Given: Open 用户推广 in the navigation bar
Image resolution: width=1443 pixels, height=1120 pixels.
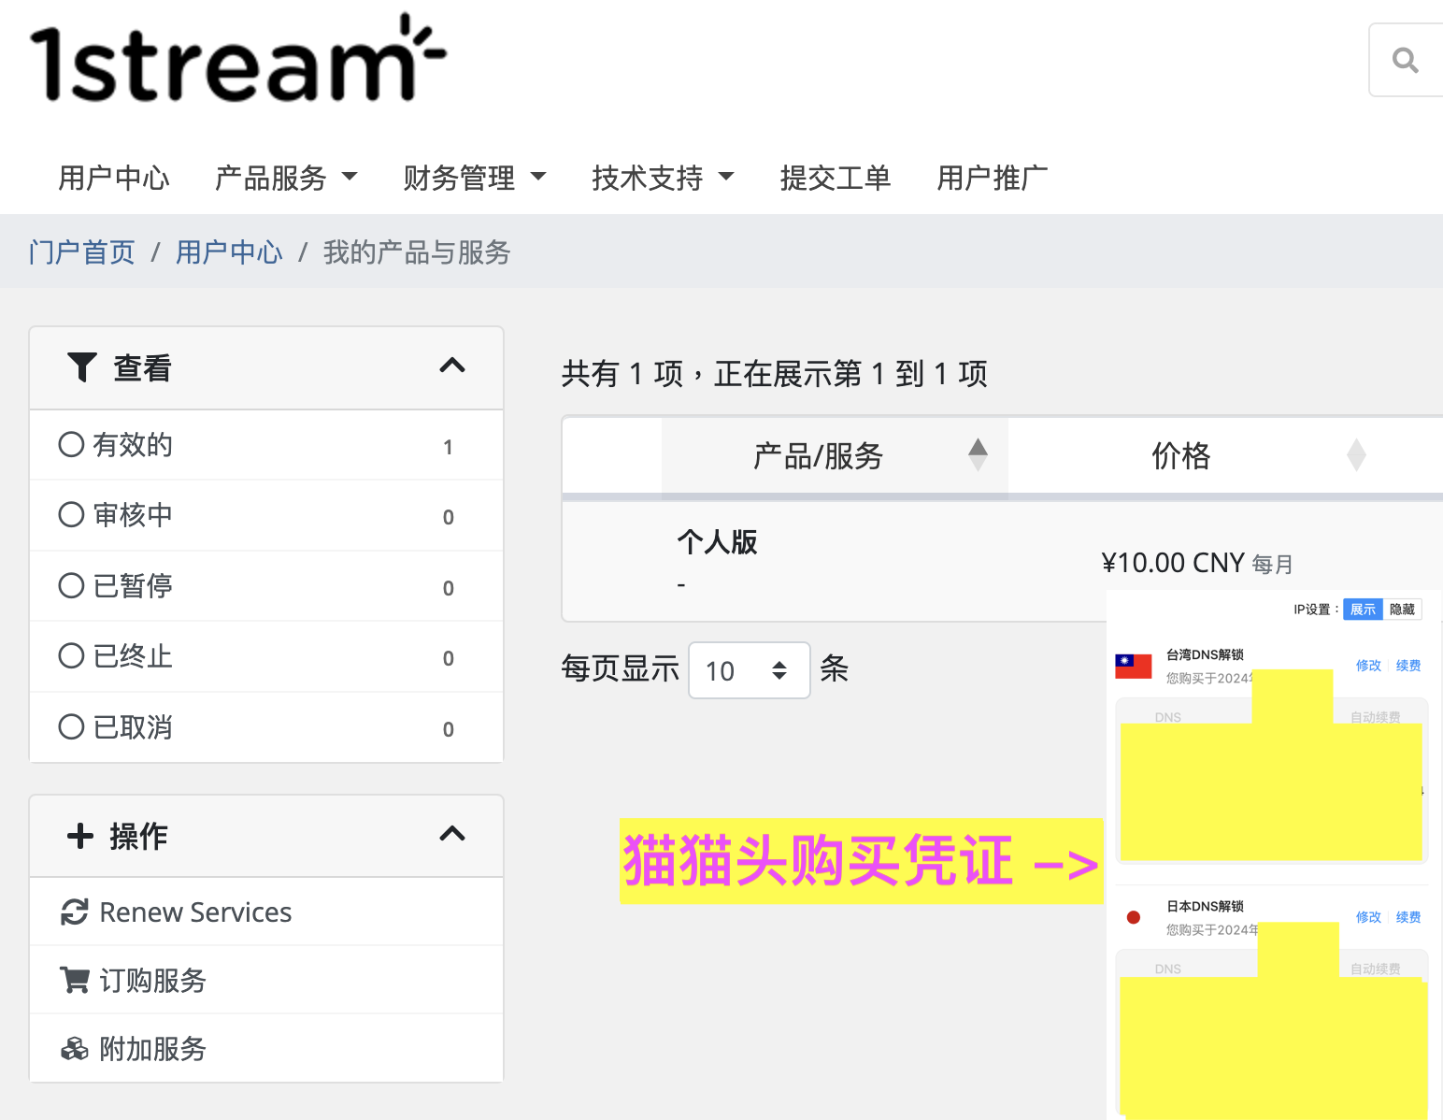Looking at the screenshot, I should pyautogui.click(x=993, y=177).
